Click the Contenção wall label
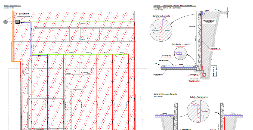Viewport: 253px width, 130px height. tap(192, 26)
